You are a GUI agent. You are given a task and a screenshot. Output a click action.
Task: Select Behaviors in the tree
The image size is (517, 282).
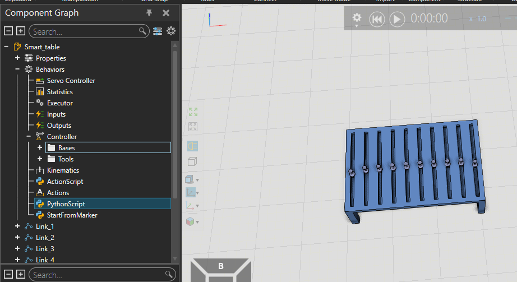(50, 70)
